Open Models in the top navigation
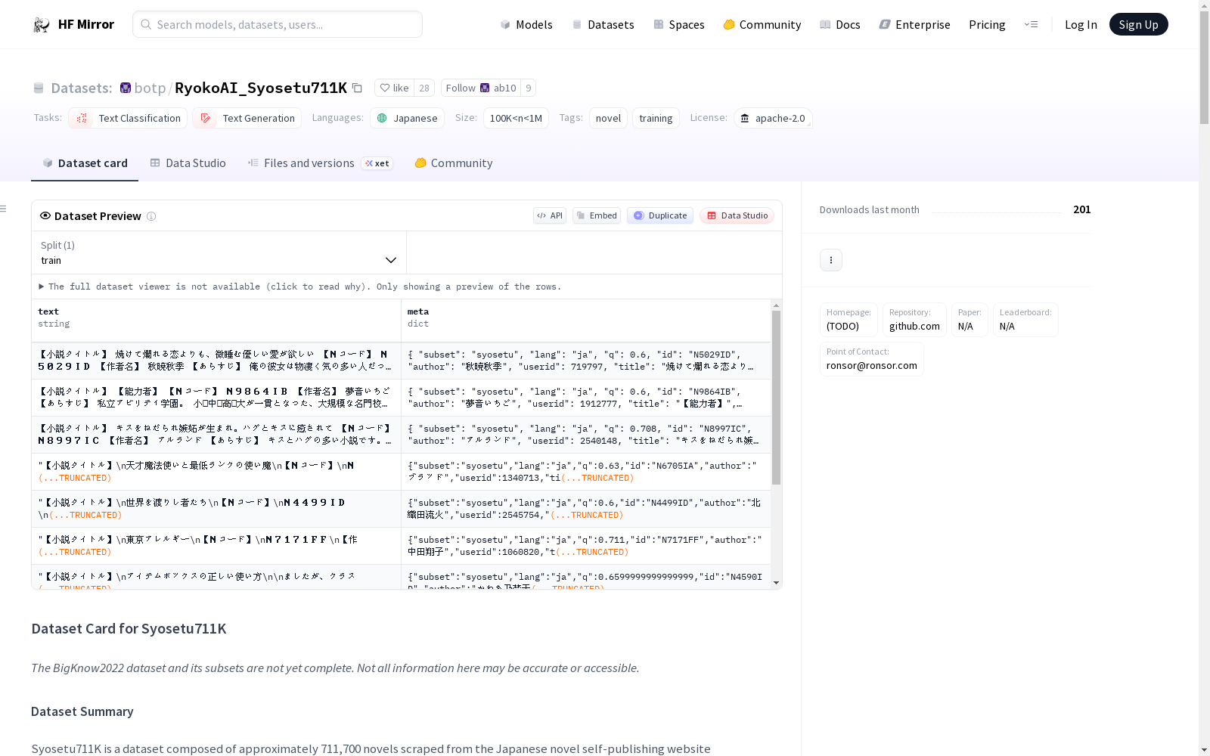 [526, 25]
